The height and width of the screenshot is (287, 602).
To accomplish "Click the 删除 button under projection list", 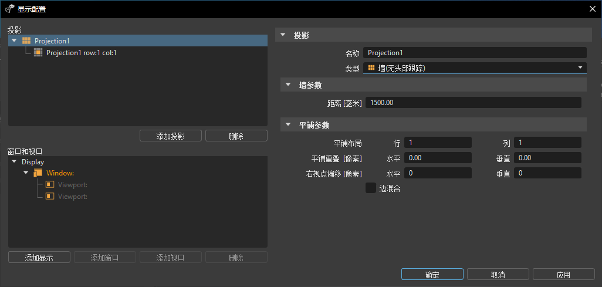I will pos(236,136).
